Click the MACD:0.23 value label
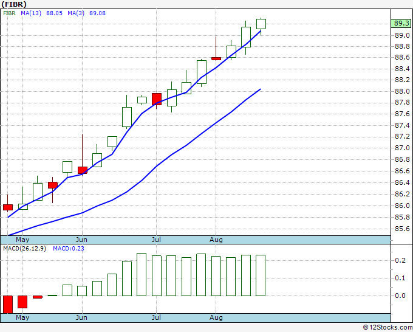The image size is (413, 332). tap(69, 248)
